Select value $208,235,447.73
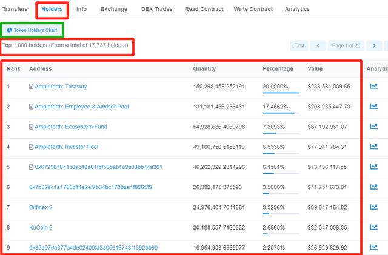 coord(329,107)
